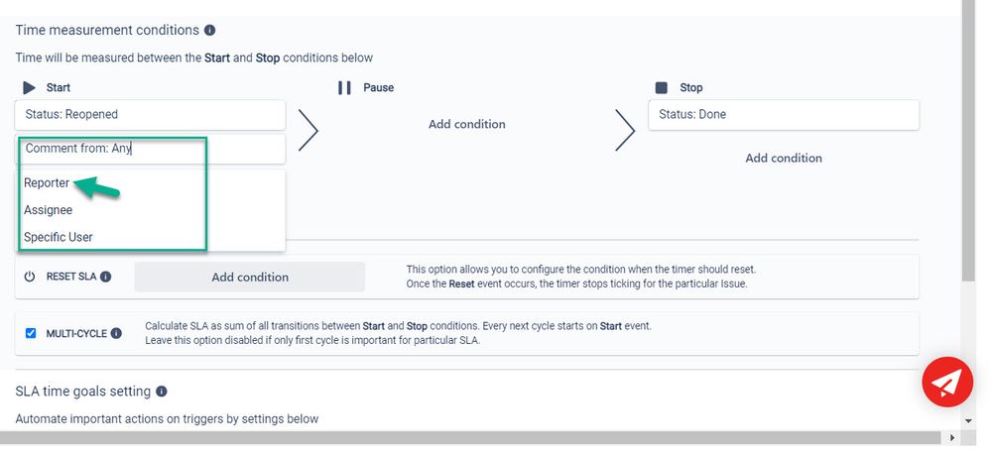Click the info icon beside Time measurement conditions

tap(210, 31)
